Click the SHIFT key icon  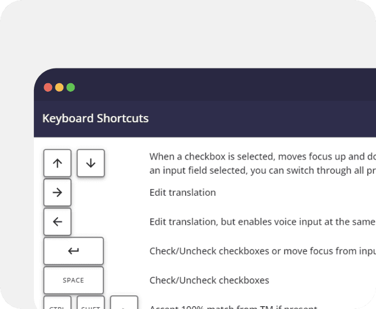coord(90,303)
